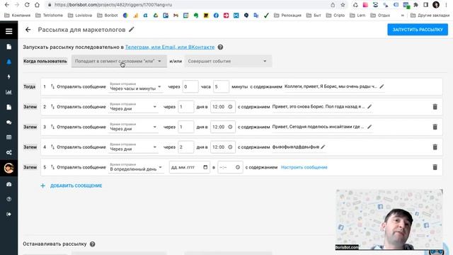Screen dimensions: 453x255
Task: Click ЗАПУСТИТЬ РАССЫЛКУ button
Action: [x=418, y=30]
